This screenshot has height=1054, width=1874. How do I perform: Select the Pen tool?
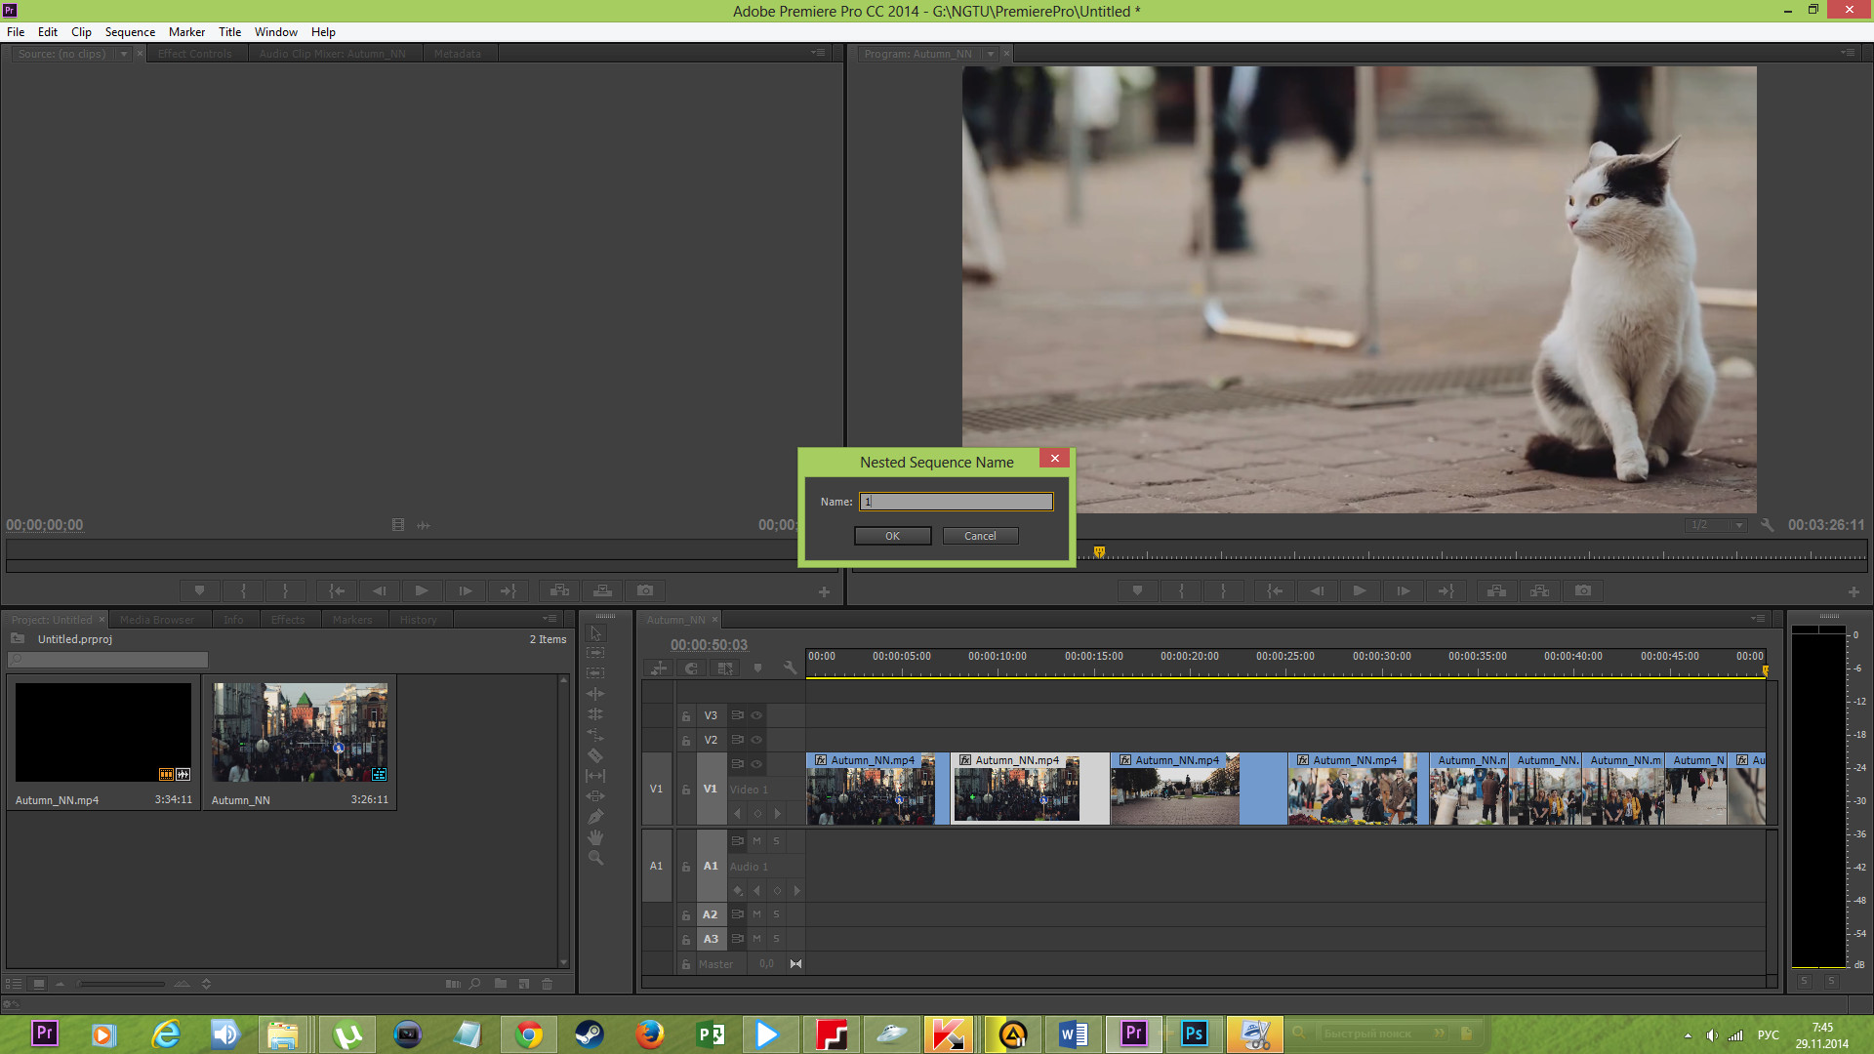coord(596,817)
